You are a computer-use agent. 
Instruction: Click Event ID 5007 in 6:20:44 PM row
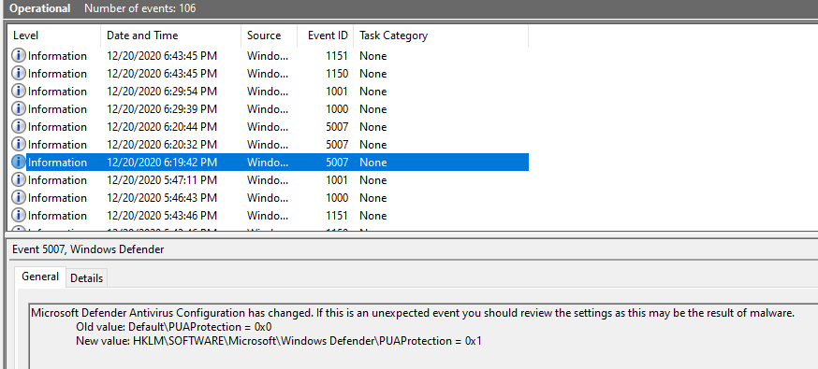[x=337, y=126]
